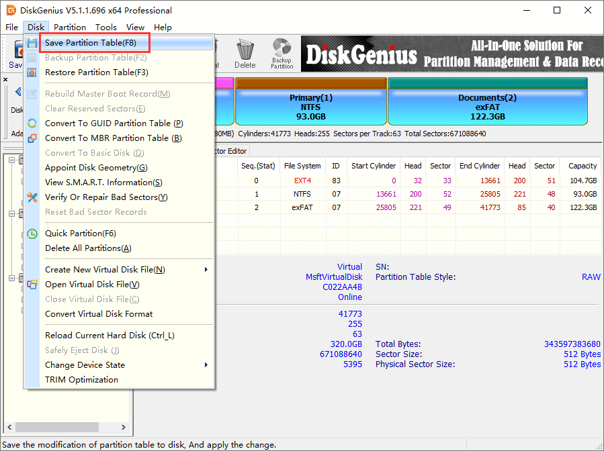This screenshot has height=451, width=604.
Task: Click Reload Current Hard Disk
Action: click(x=110, y=336)
